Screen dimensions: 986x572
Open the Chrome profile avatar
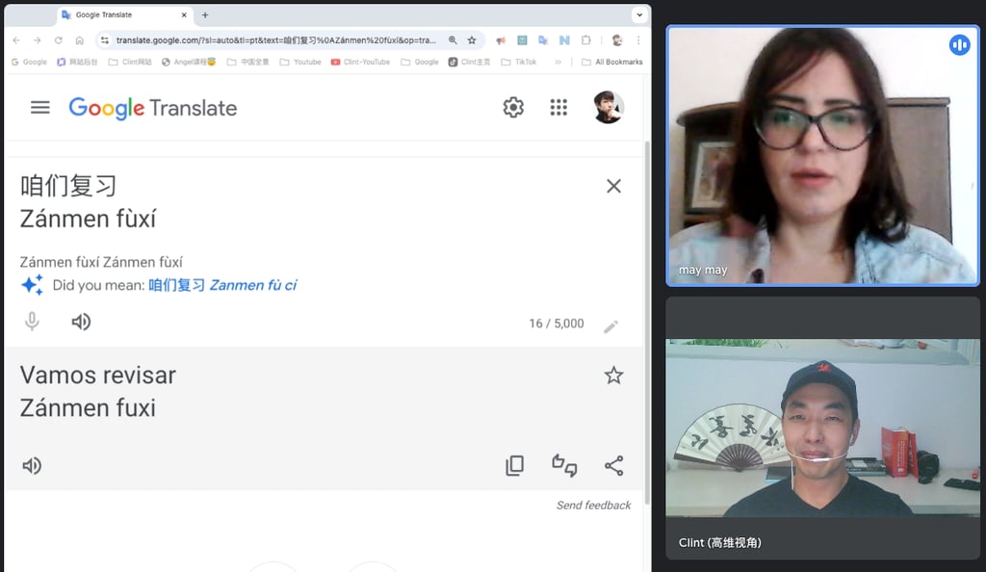617,40
